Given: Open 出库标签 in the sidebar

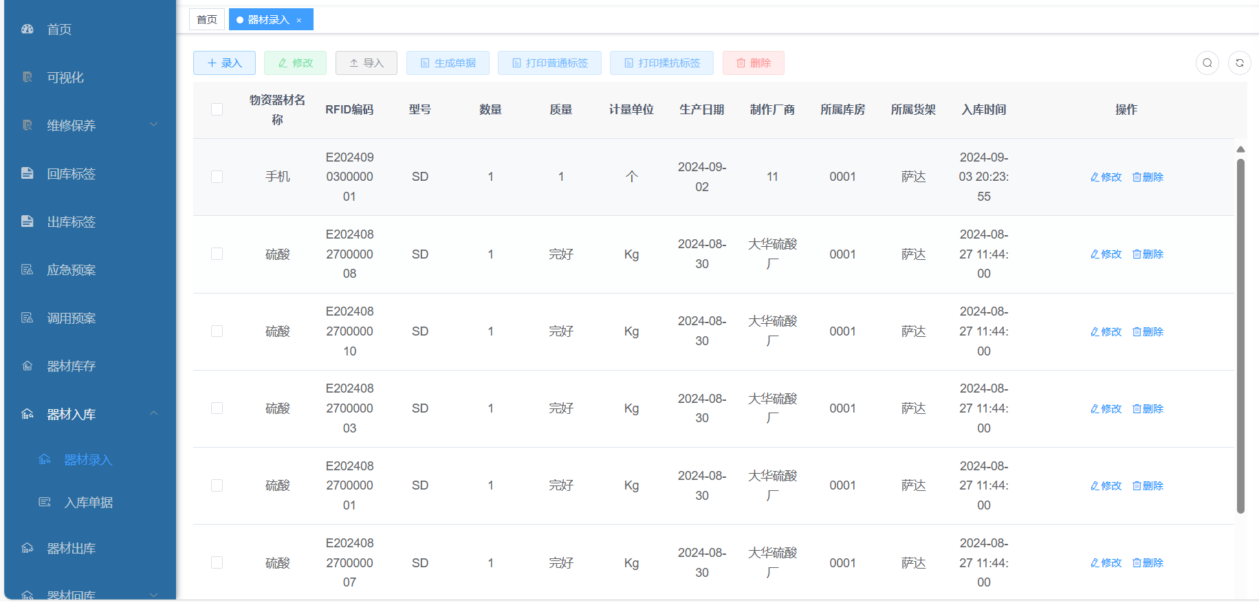Looking at the screenshot, I should coord(71,222).
